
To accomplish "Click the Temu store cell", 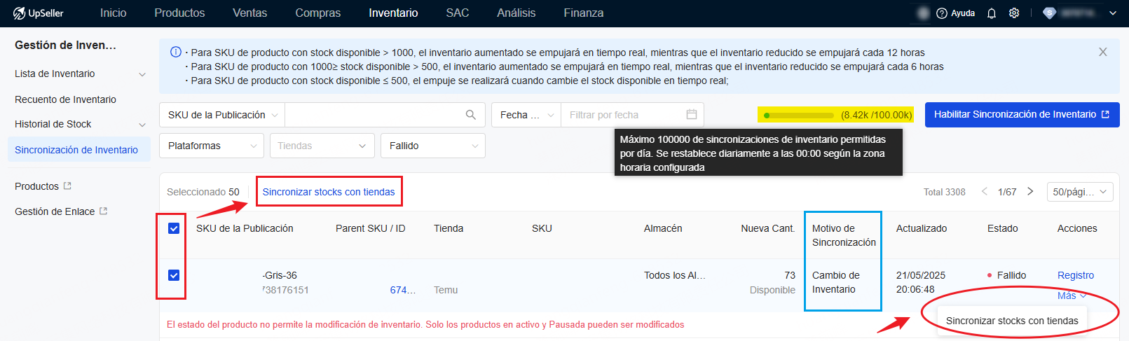I will [446, 290].
